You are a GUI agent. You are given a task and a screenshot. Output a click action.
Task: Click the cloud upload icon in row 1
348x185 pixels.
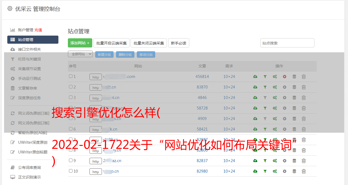point(255,77)
